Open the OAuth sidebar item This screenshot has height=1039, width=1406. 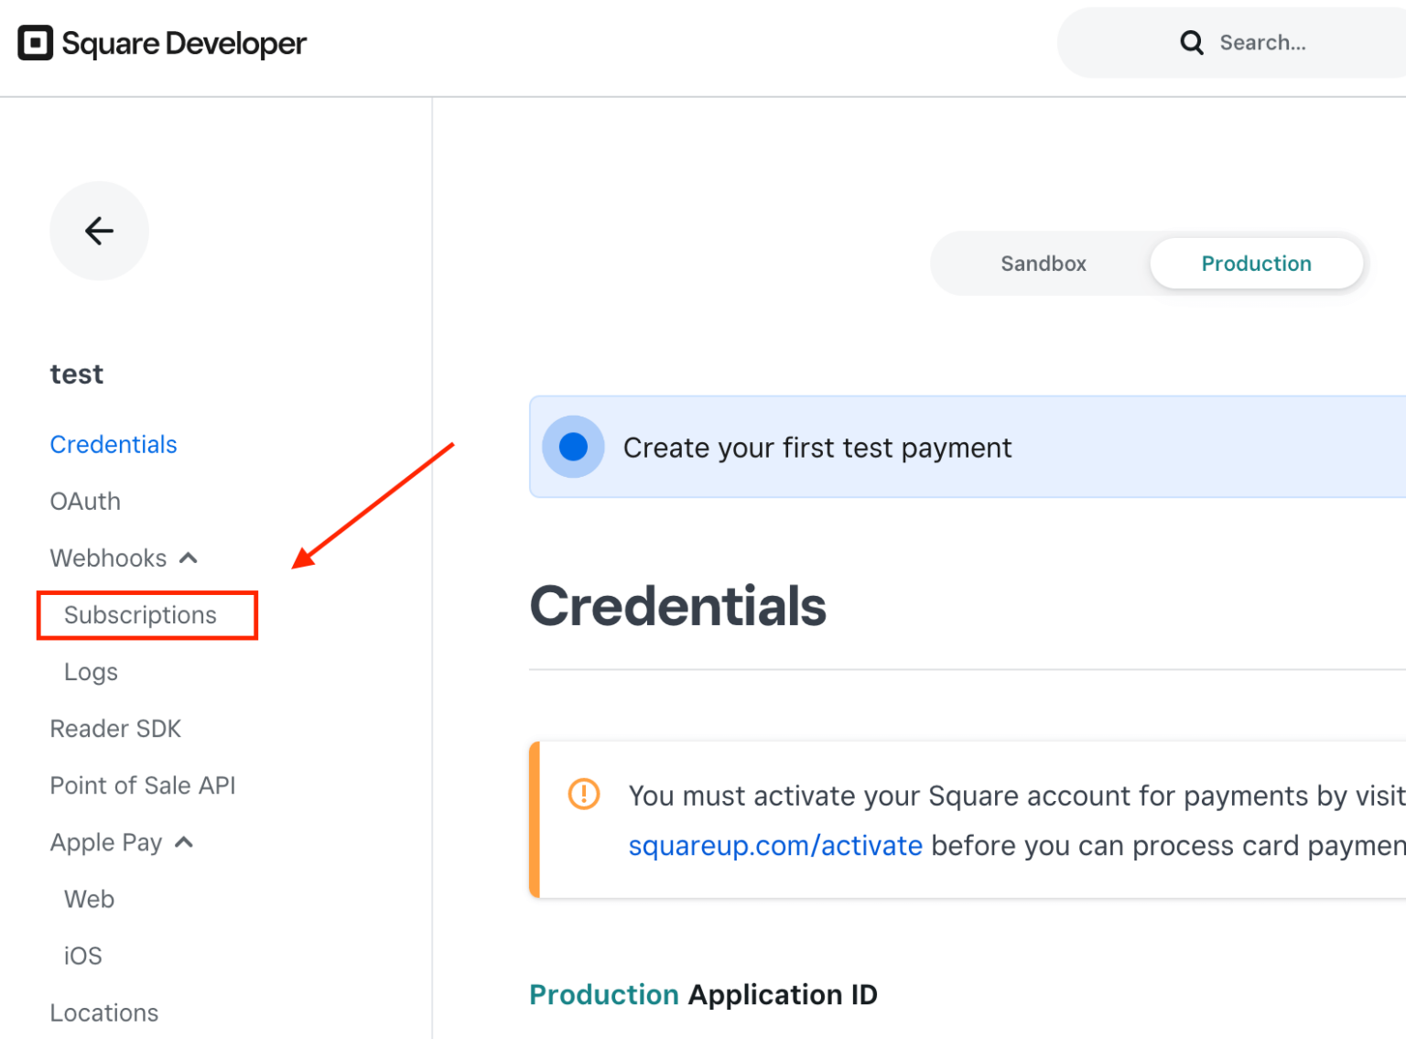click(x=85, y=501)
